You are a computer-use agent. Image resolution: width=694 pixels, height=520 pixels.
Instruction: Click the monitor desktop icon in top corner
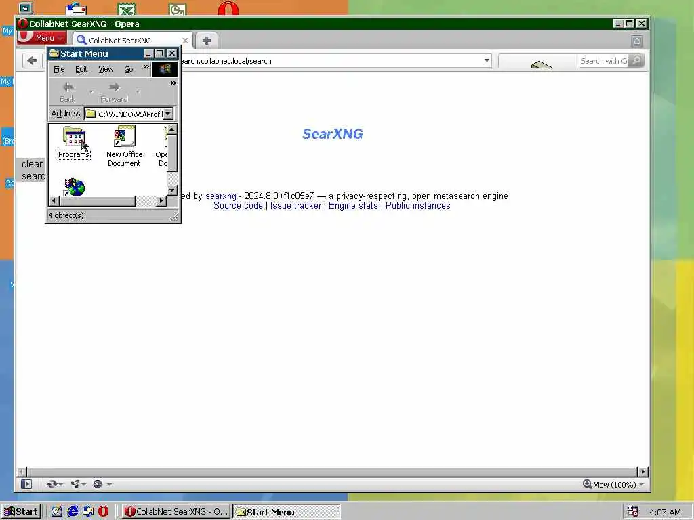(26, 7)
